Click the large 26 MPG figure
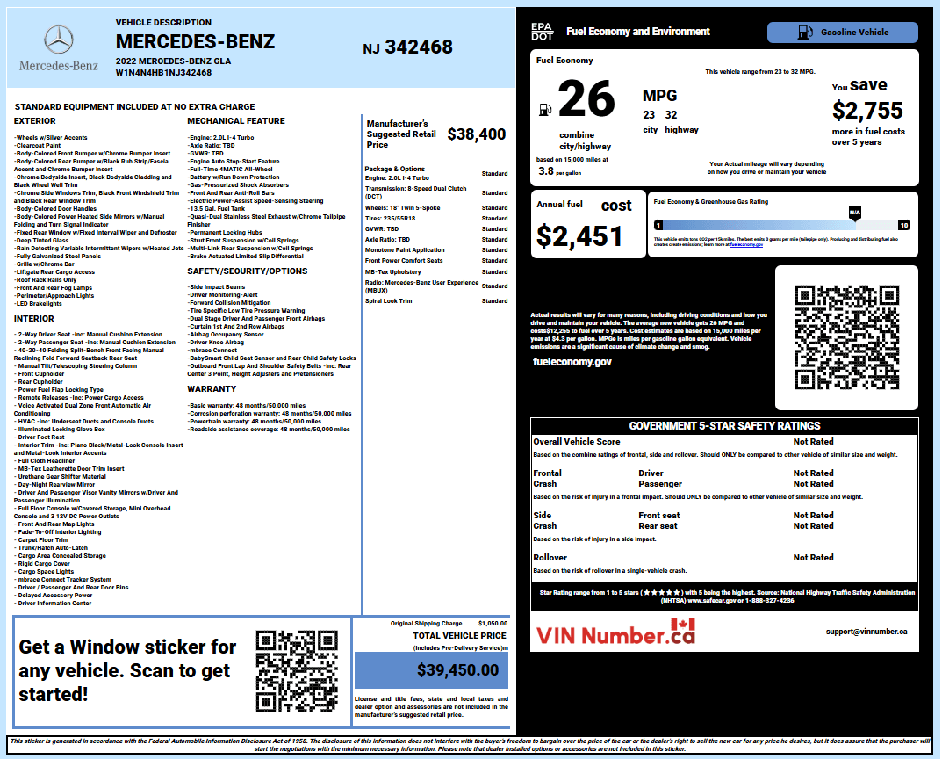This screenshot has width=942, height=759. click(x=586, y=98)
